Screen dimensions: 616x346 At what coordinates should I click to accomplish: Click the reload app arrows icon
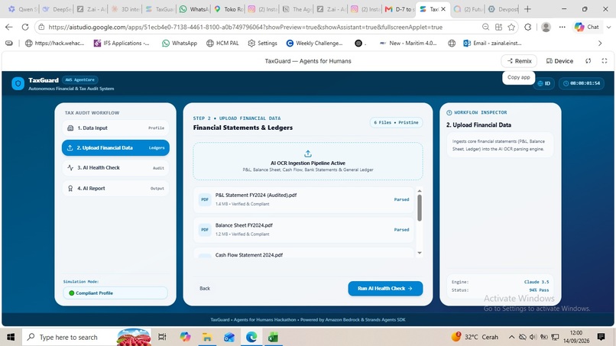588,61
